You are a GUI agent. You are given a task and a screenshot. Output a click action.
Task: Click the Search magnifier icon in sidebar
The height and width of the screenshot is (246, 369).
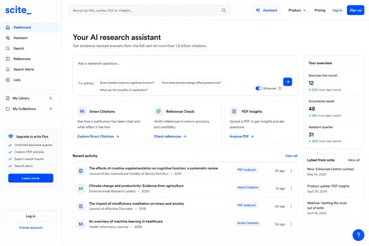(x=8, y=49)
